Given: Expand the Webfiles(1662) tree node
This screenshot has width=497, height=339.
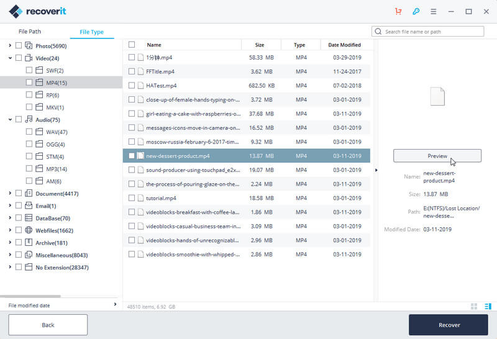Looking at the screenshot, I should click(10, 230).
